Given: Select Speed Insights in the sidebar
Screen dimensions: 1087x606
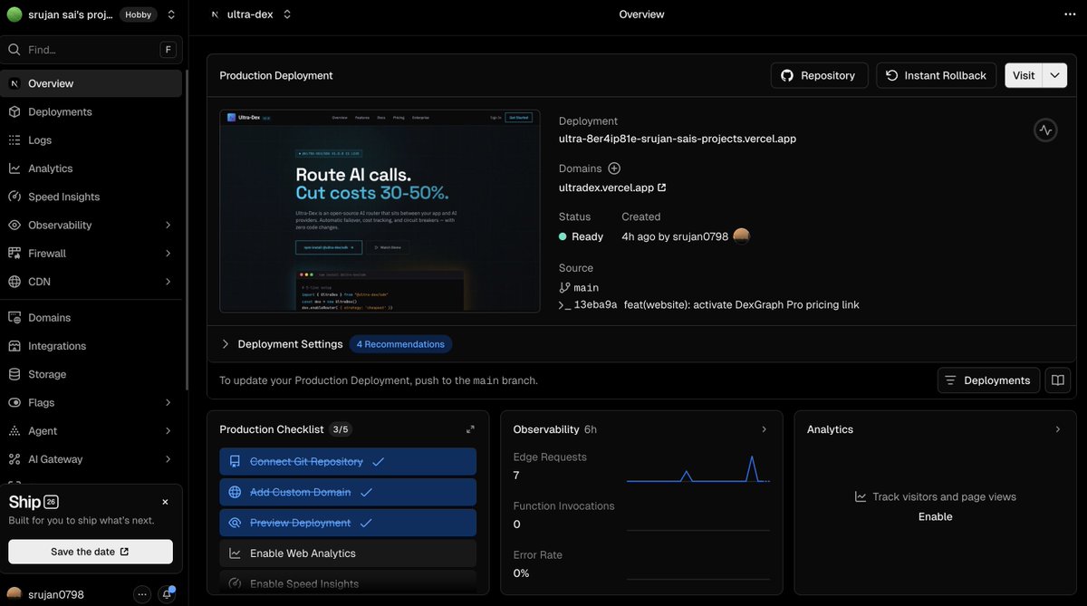Looking at the screenshot, I should 91,197.
